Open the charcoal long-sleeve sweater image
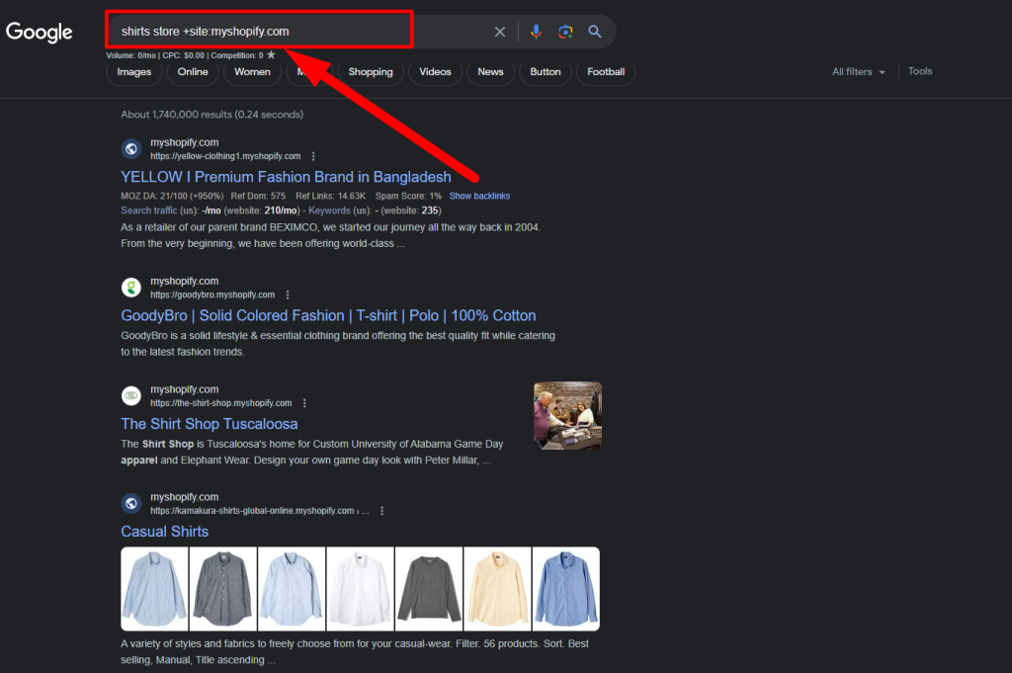The height and width of the screenshot is (673, 1012). (429, 588)
